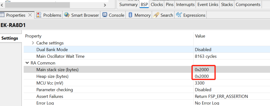The image size is (270, 106).
Task: Click the Expressions view icon
Action: coord(179,15)
